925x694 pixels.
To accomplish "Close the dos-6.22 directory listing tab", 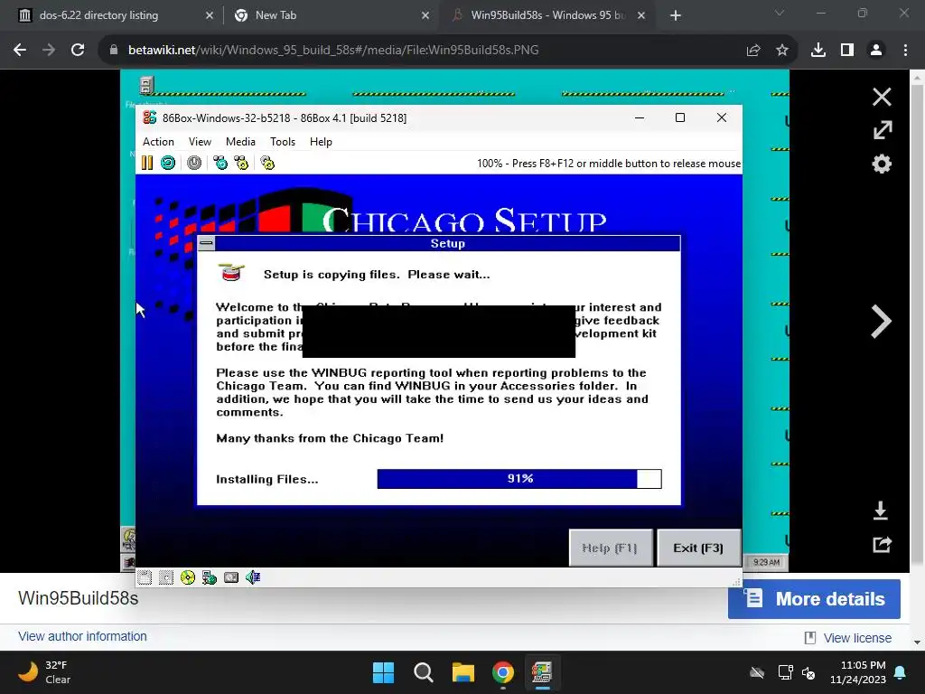I will pos(210,15).
